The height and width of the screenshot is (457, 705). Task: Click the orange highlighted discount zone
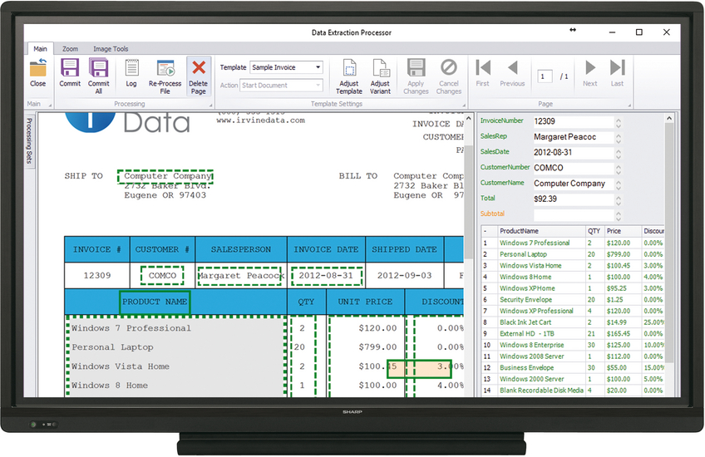point(419,368)
